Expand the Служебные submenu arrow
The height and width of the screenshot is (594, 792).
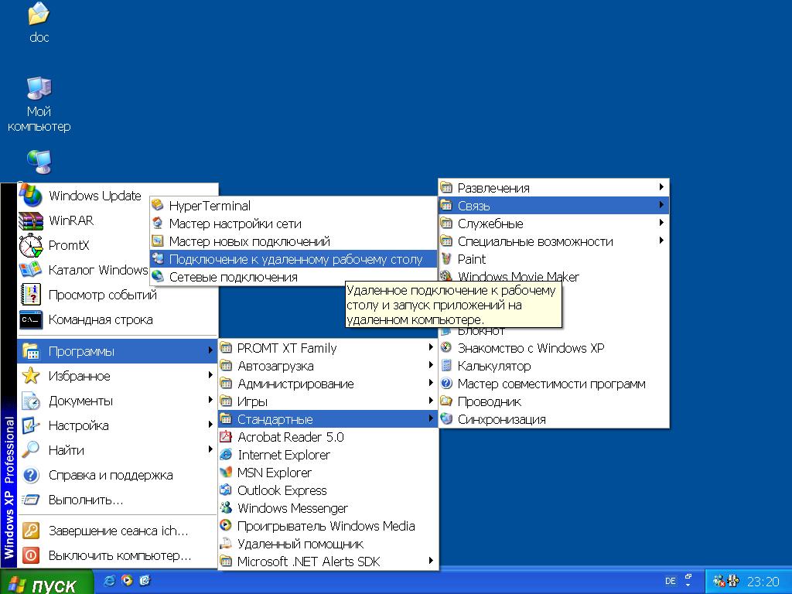click(x=661, y=222)
